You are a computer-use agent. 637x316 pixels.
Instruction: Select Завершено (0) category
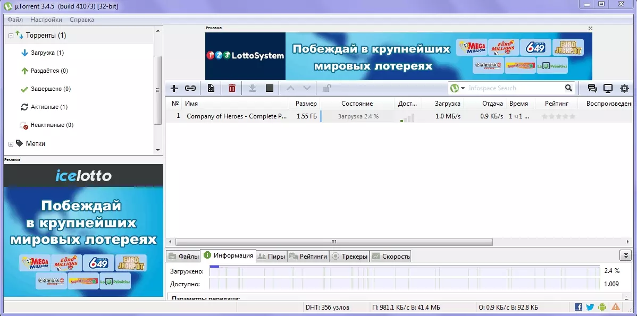(51, 89)
